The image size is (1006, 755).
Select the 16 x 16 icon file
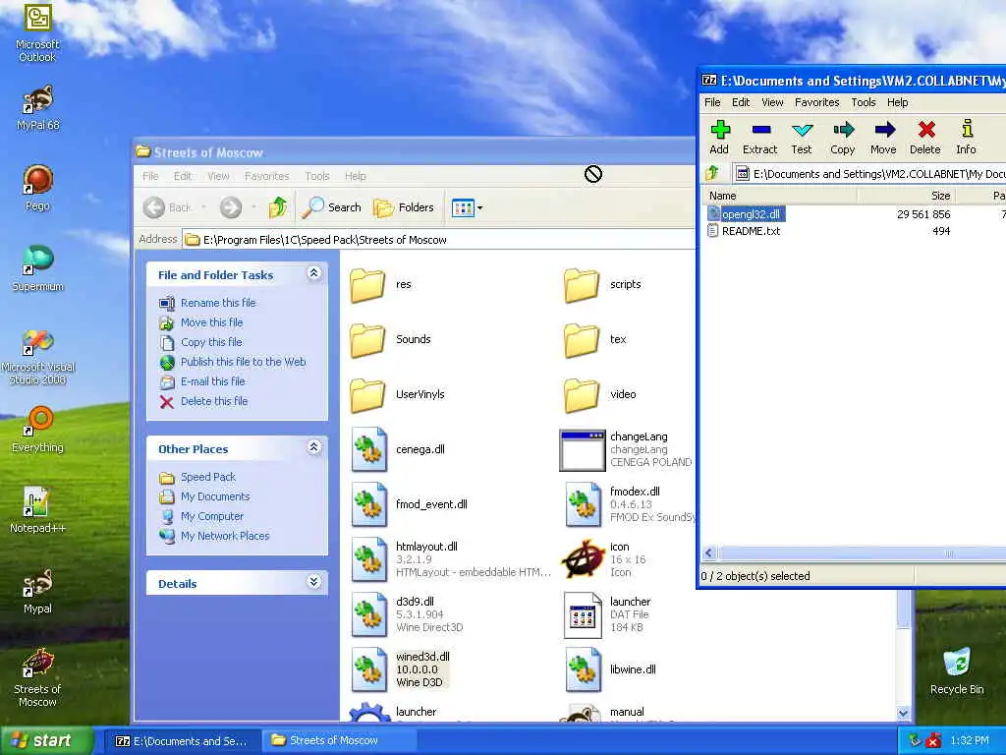pyautogui.click(x=603, y=559)
